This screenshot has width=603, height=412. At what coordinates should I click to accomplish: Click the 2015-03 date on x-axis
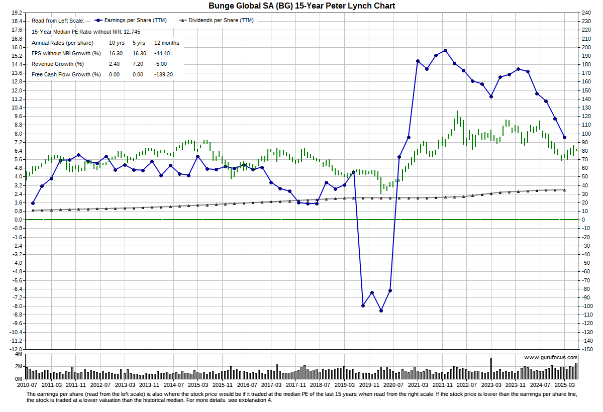pos(198,384)
